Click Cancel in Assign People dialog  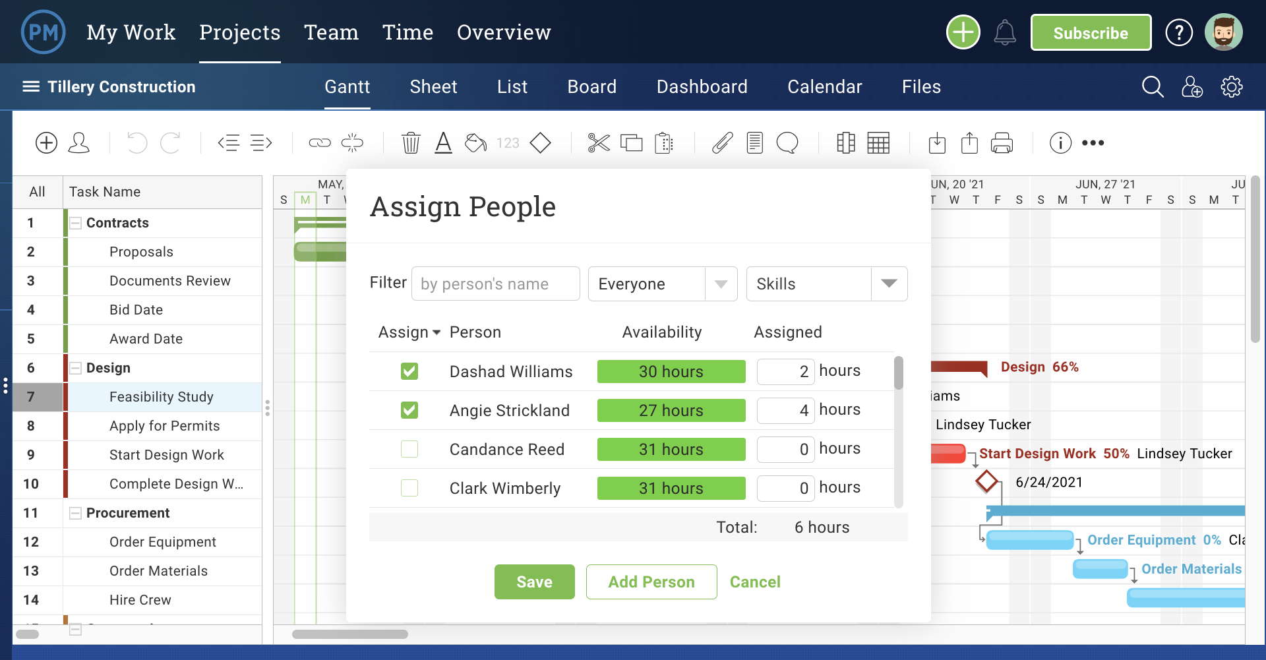pyautogui.click(x=755, y=582)
